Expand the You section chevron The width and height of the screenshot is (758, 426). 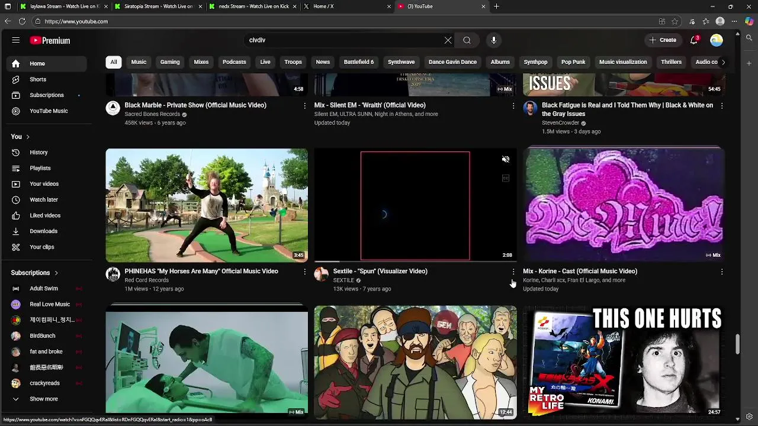27,137
